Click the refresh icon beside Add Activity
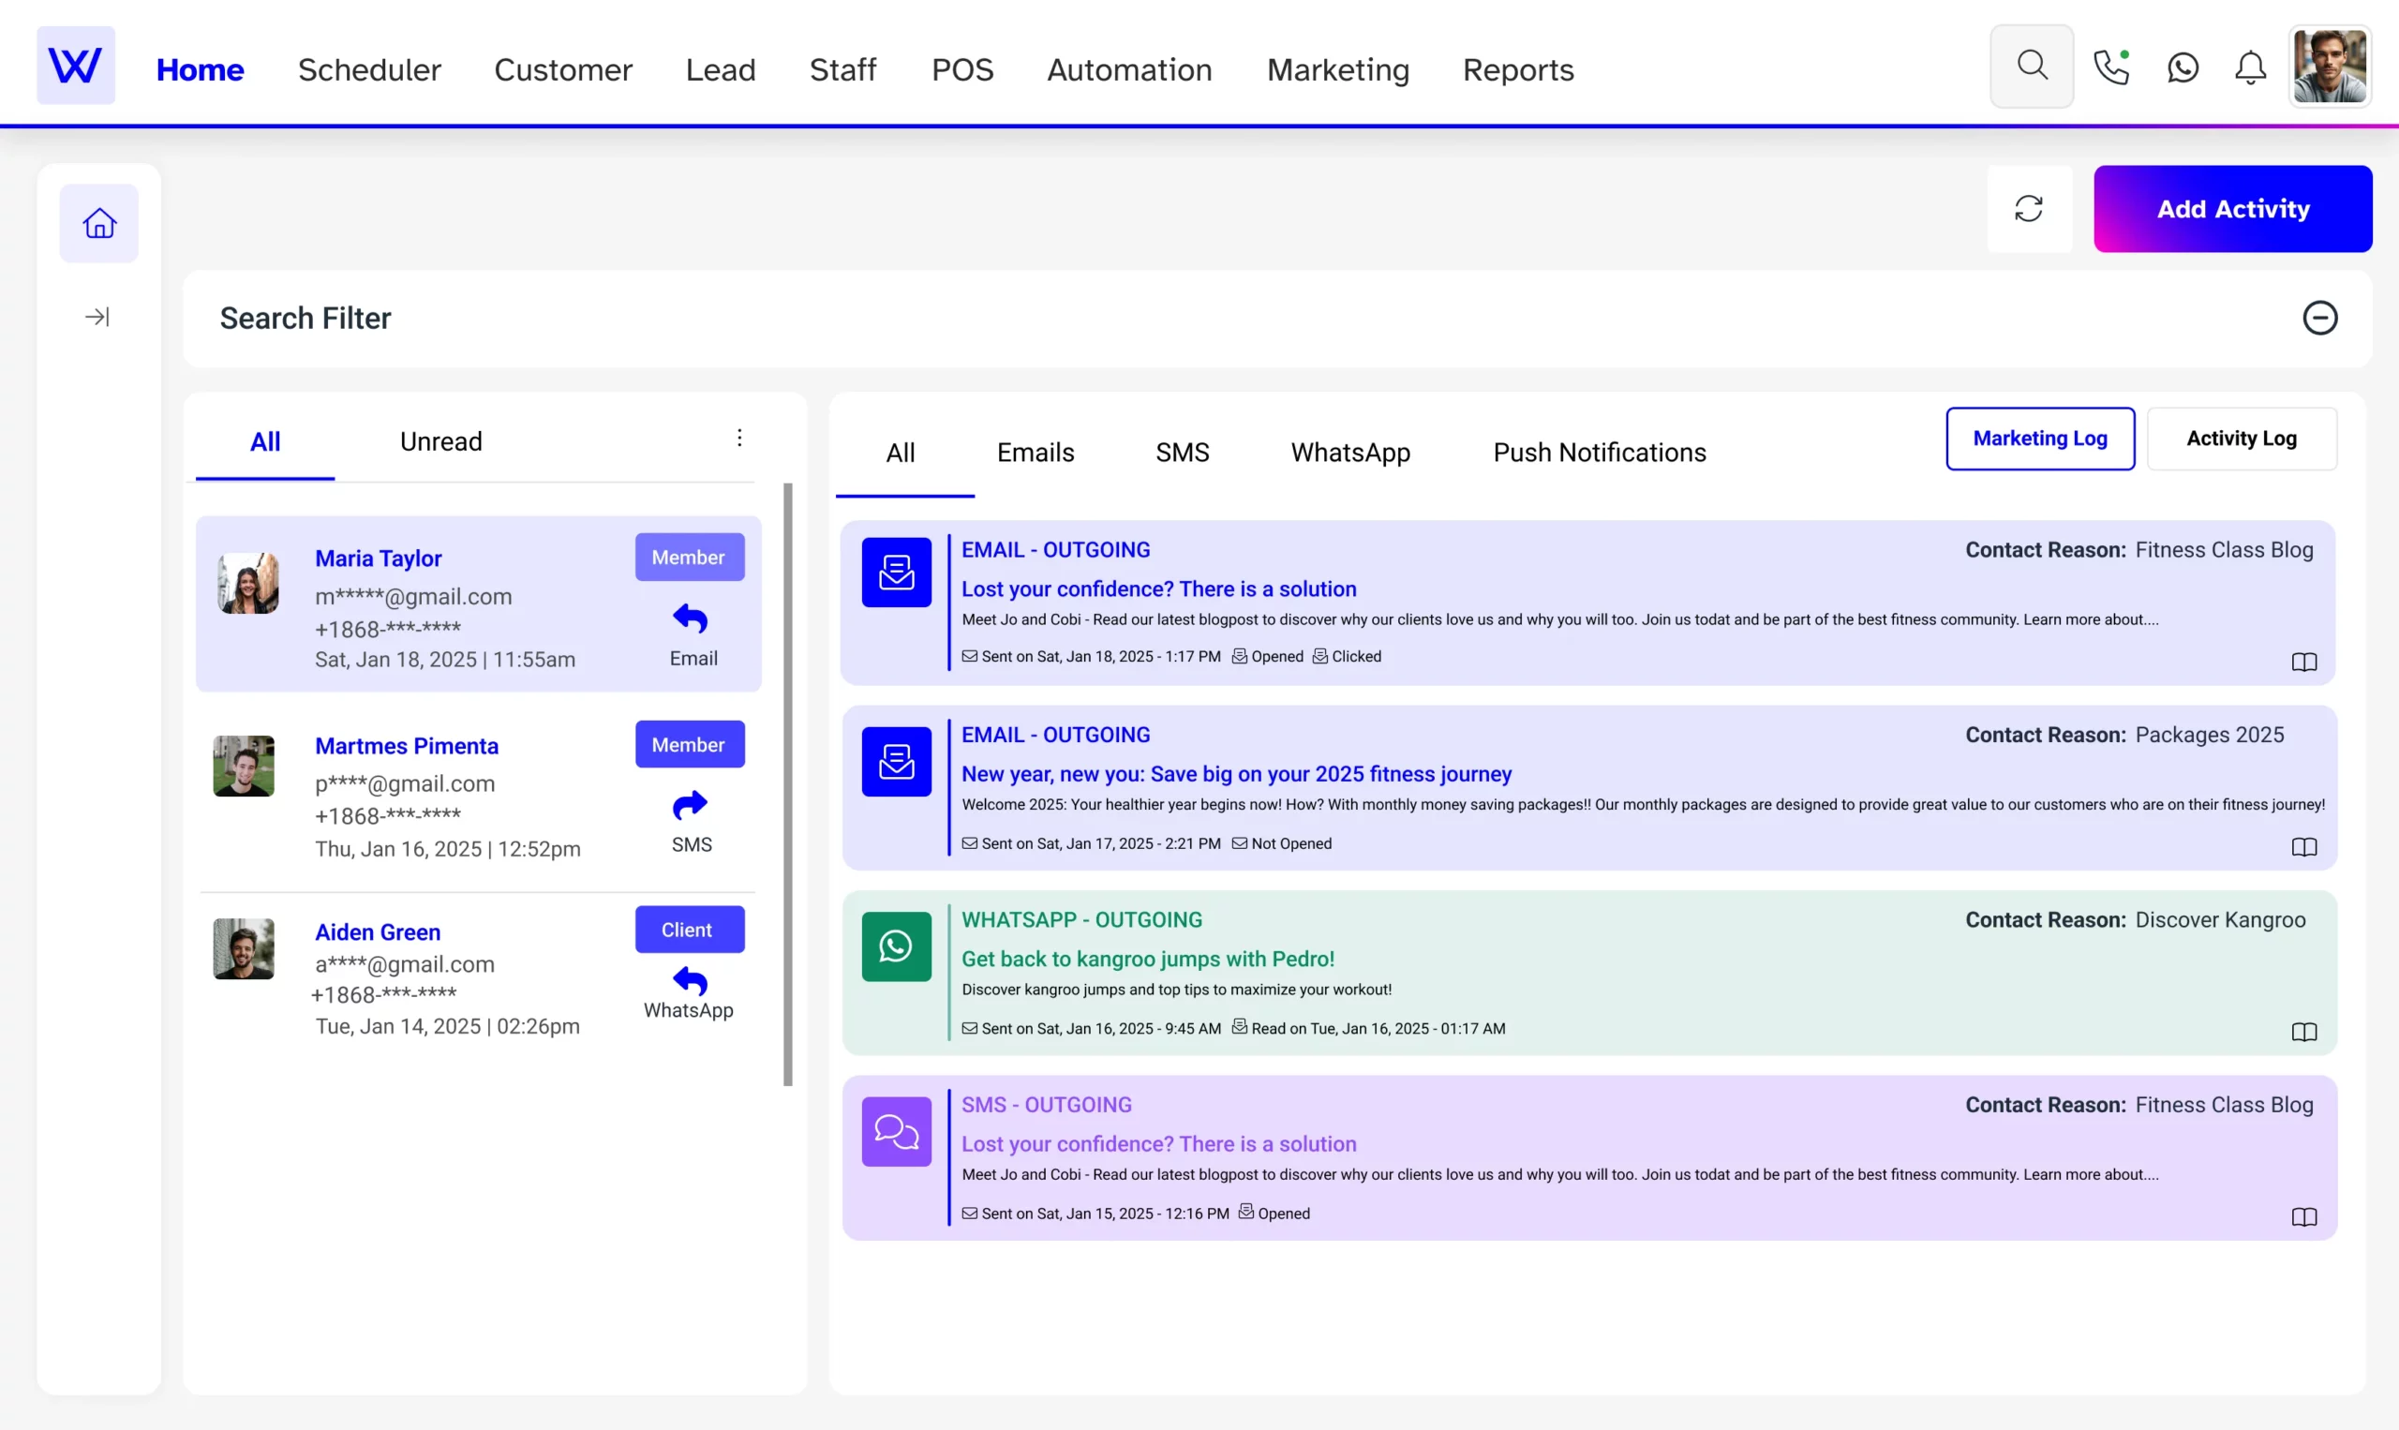Image resolution: width=2399 pixels, height=1430 pixels. tap(2028, 209)
